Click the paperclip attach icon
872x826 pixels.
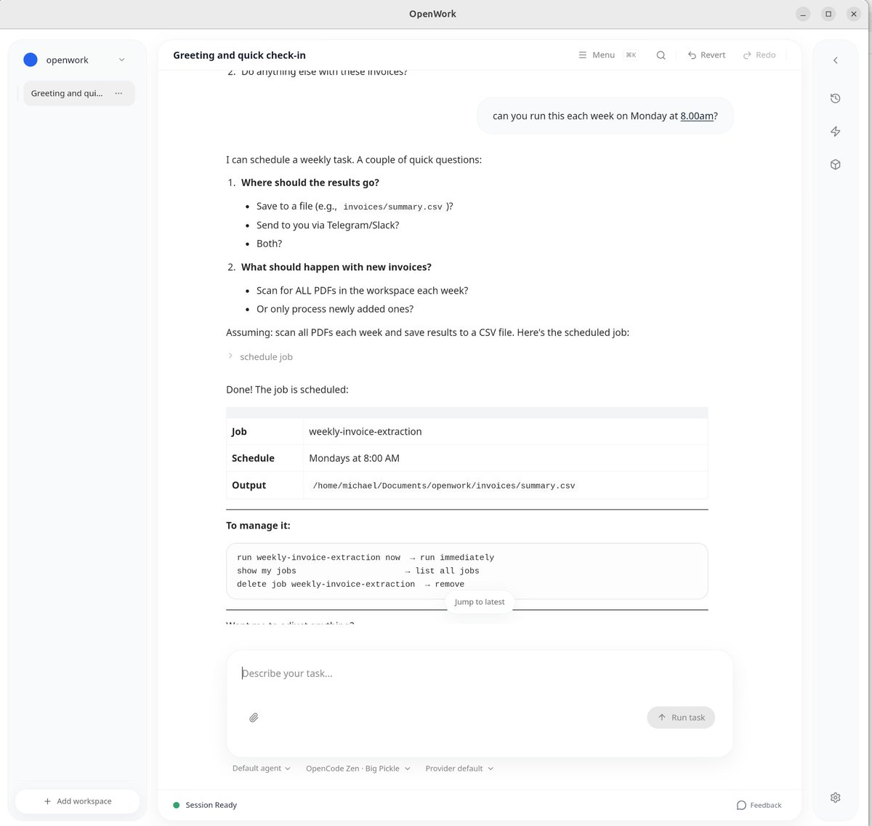254,718
